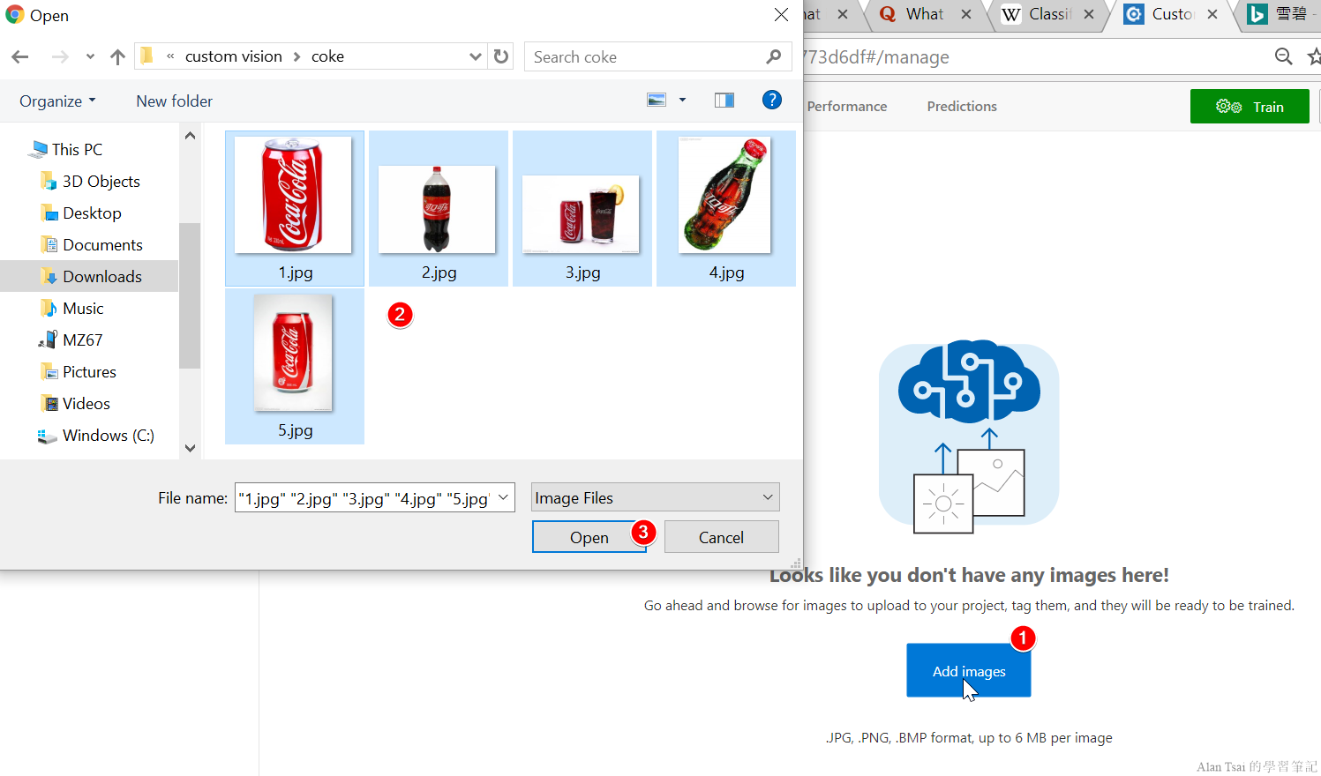Select Pictures in navigation tree
Screen dimensions: 1321x776
click(89, 371)
